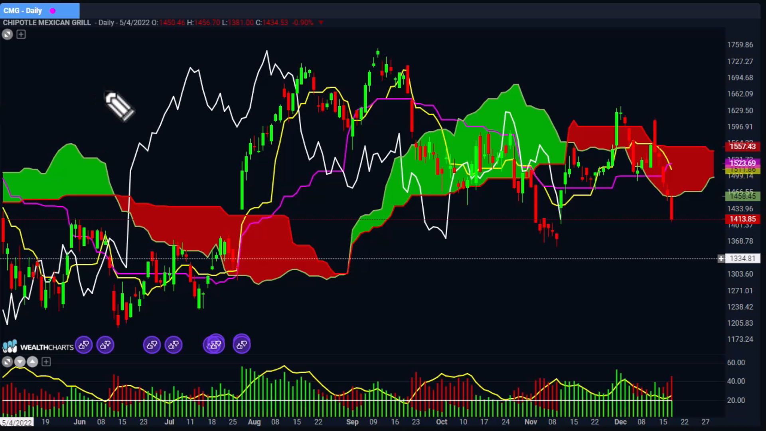Select the CMG - Daily chart tab

40,11
